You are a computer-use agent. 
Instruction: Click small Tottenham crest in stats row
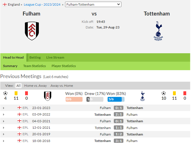pyautogui.click(x=143, y=96)
